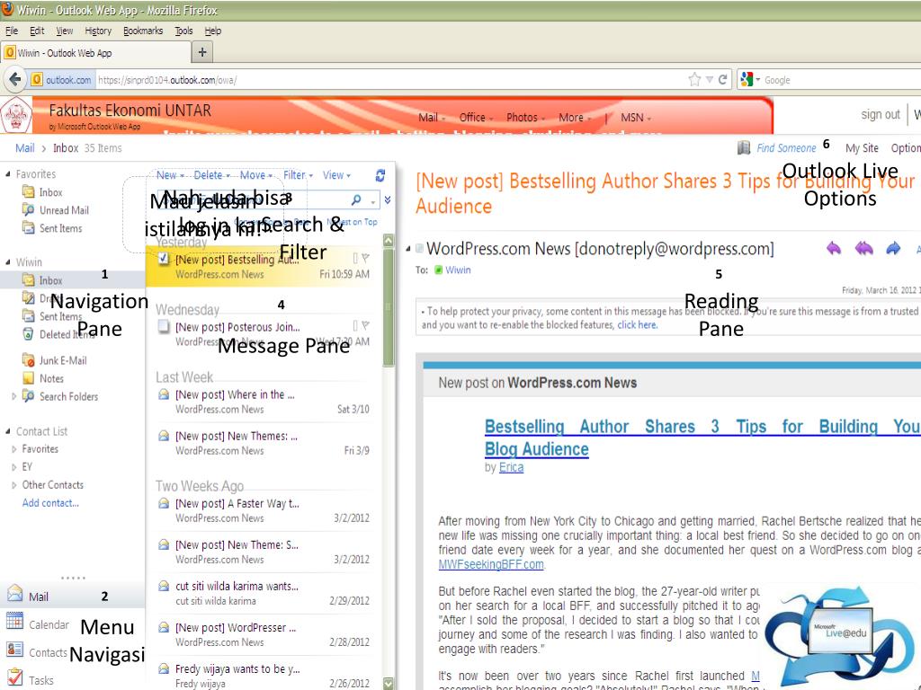Screen dimensions: 921x690
Task: Open the Firefox Bookmarks menu
Action: tap(143, 31)
